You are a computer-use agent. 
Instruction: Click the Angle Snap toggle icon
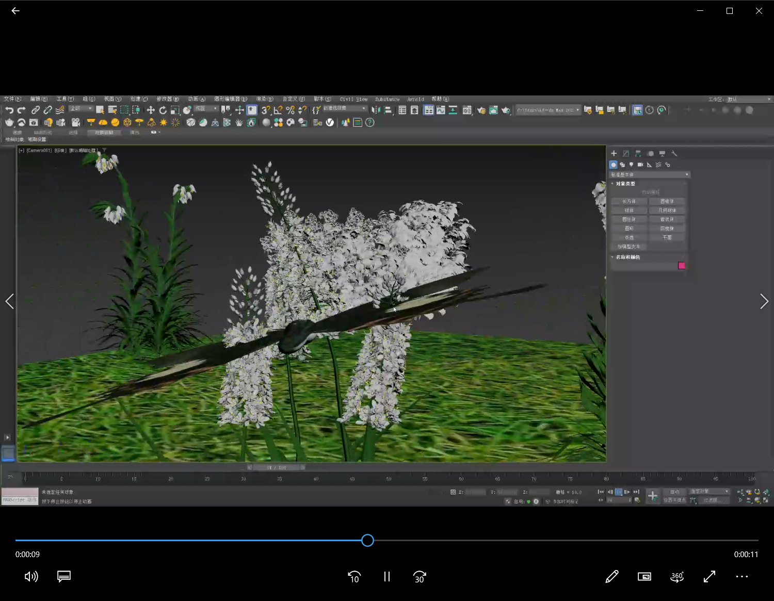click(278, 110)
